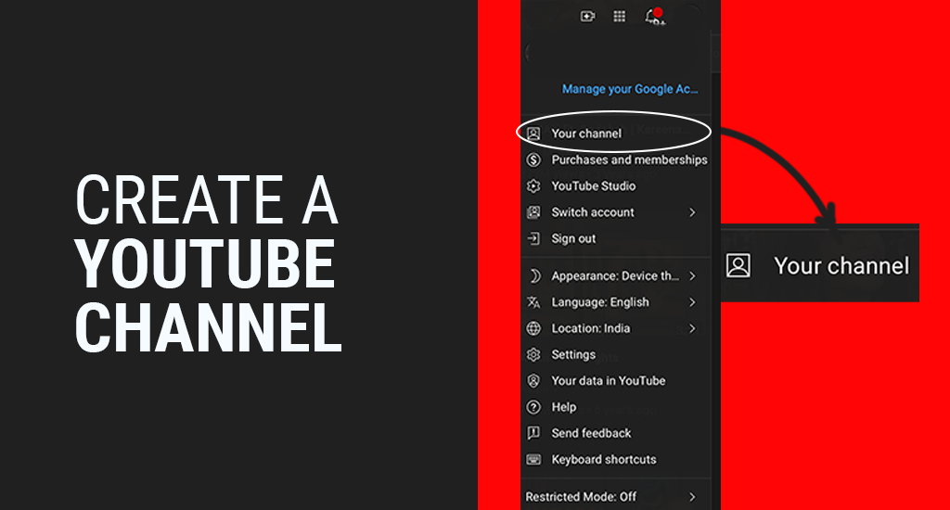Screen dimensions: 950x510
Task: Click the Appearance moon icon
Action: [533, 276]
